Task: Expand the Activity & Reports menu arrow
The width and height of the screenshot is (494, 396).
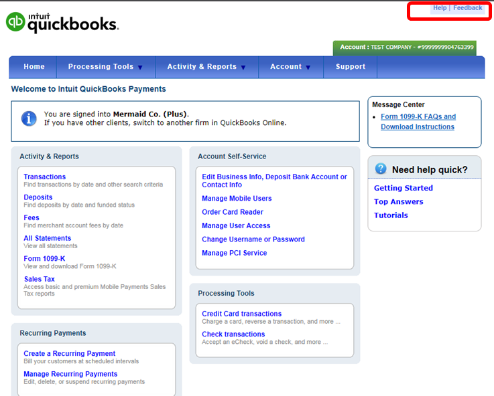Action: (243, 68)
